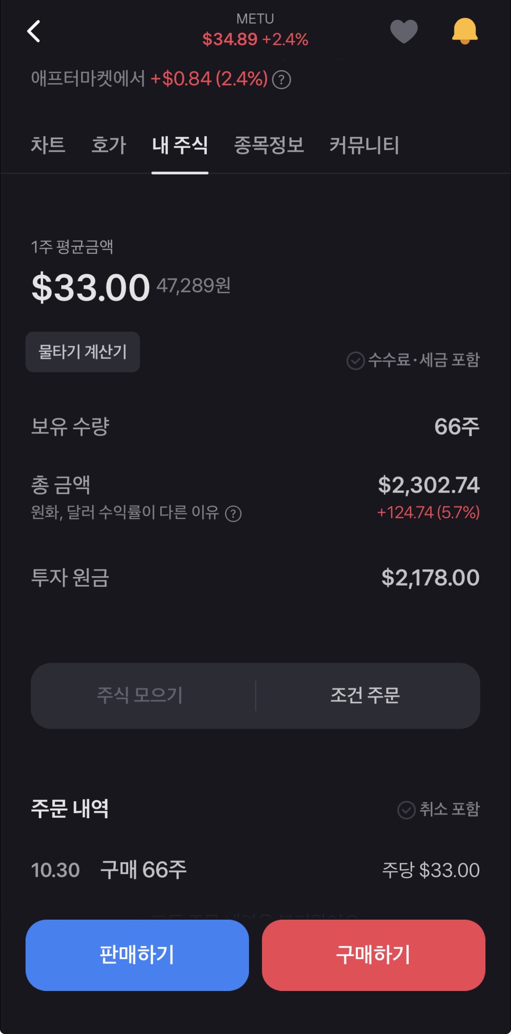Tap the after-market question mark icon
The width and height of the screenshot is (511, 1034).
[281, 80]
